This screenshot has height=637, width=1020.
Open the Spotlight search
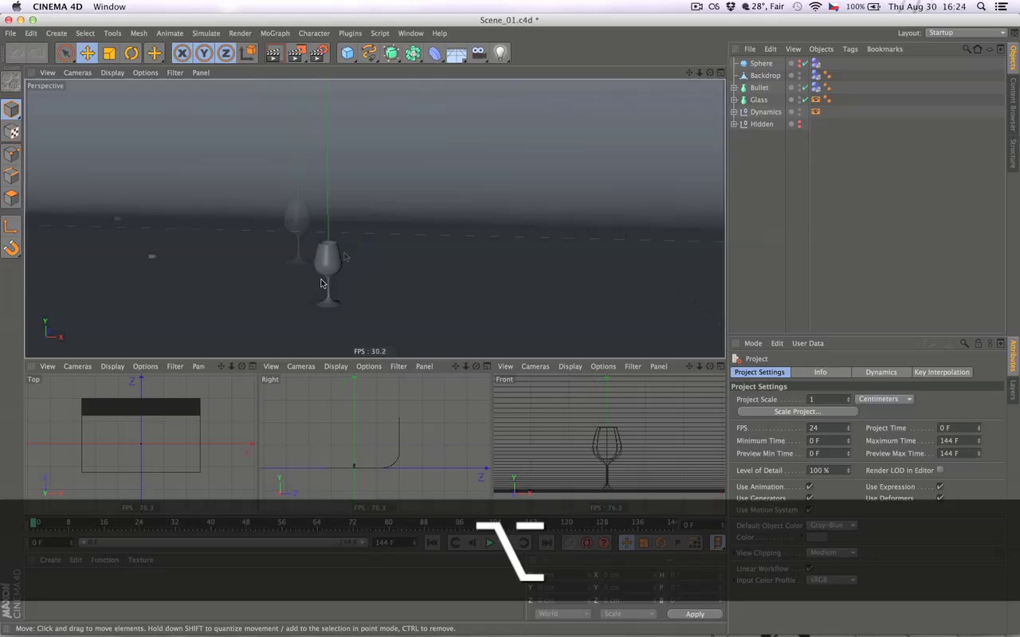(x=982, y=6)
